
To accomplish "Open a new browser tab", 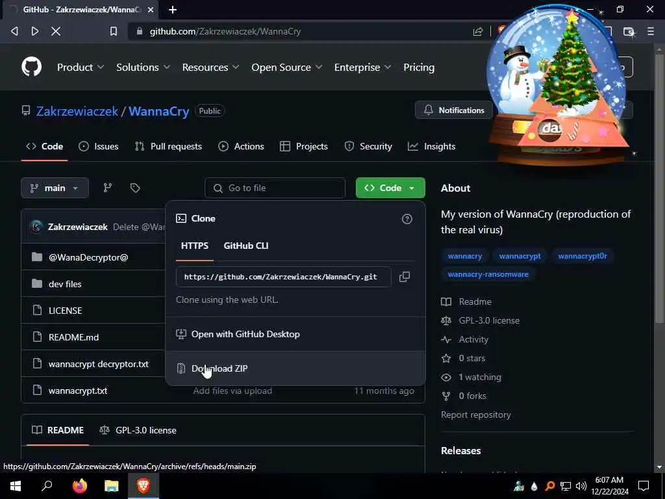I will 173,9.
